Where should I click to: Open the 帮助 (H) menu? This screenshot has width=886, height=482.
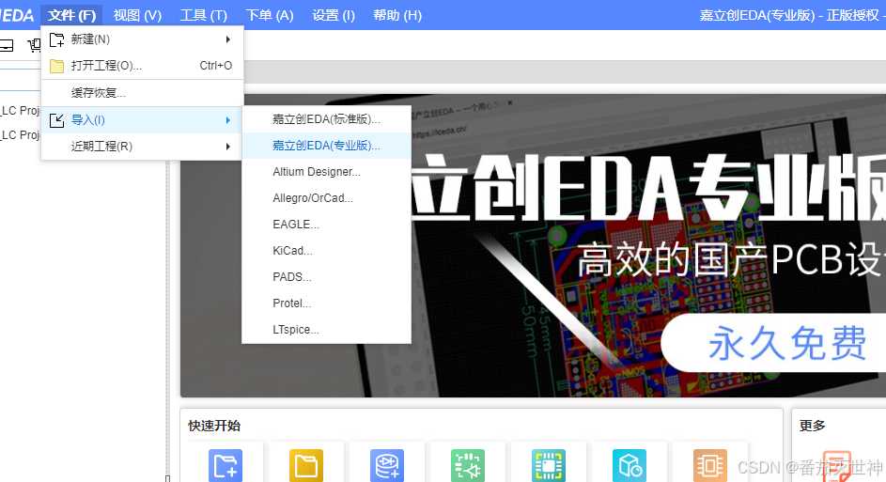point(397,15)
